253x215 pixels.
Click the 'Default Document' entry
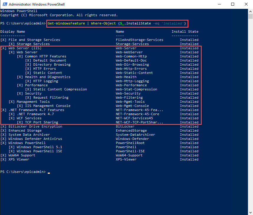[50, 60]
